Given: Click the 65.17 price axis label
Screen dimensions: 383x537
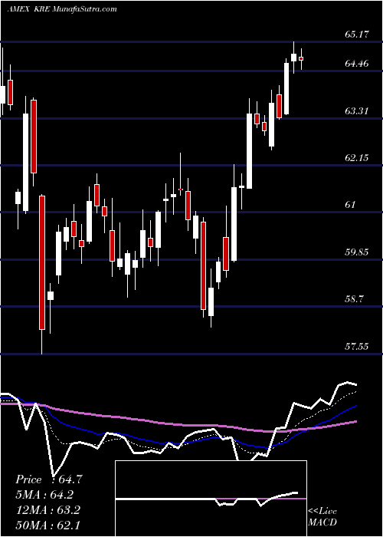Looking at the screenshot, I should point(357,35).
